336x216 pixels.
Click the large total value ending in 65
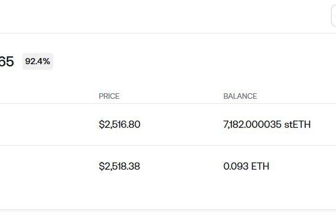click(7, 61)
